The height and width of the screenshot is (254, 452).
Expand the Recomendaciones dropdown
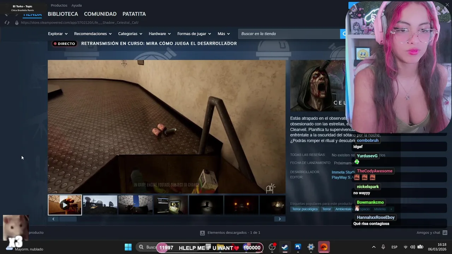tap(93, 34)
